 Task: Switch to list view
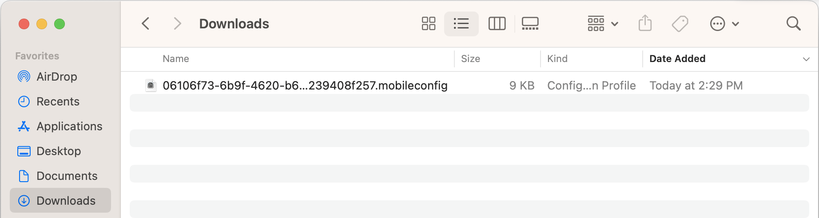[461, 23]
